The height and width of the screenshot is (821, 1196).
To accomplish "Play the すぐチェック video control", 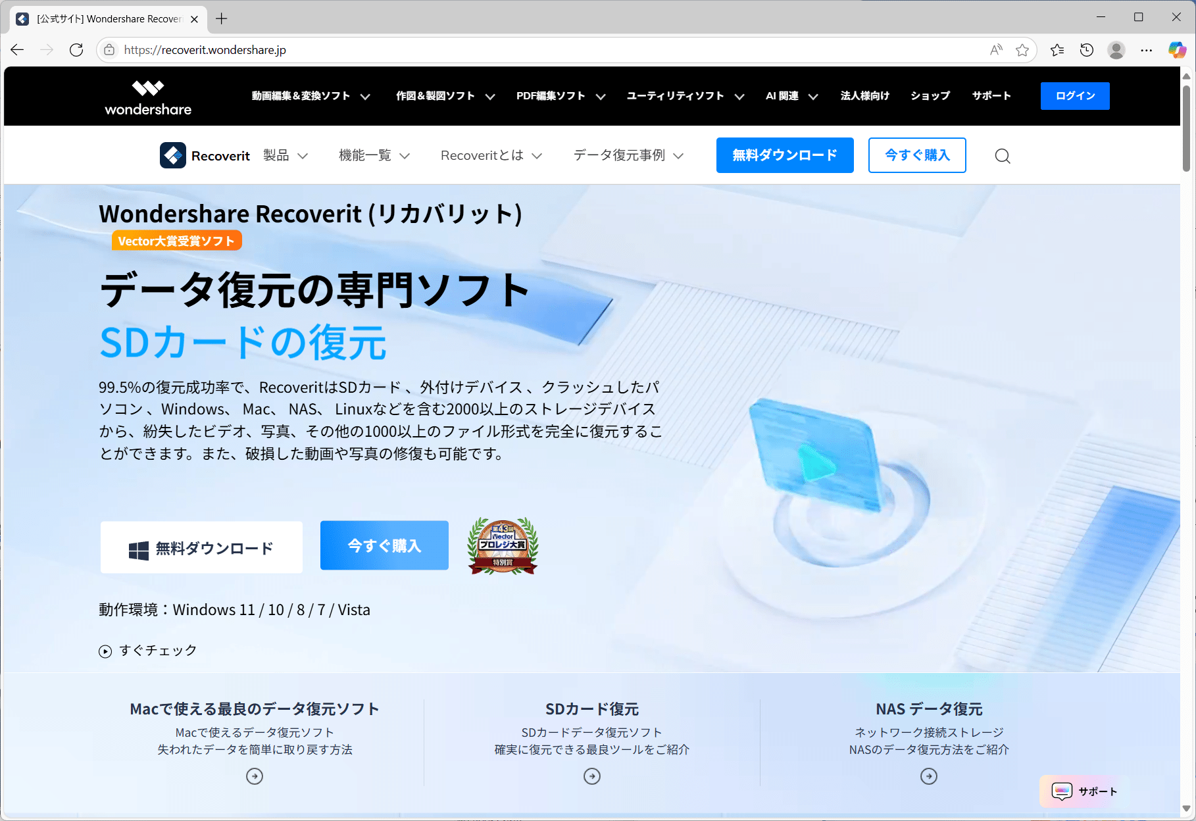I will (105, 651).
